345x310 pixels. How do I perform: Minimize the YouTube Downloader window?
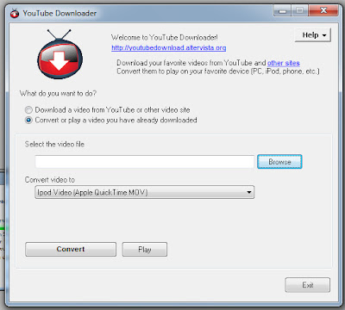coord(282,11)
